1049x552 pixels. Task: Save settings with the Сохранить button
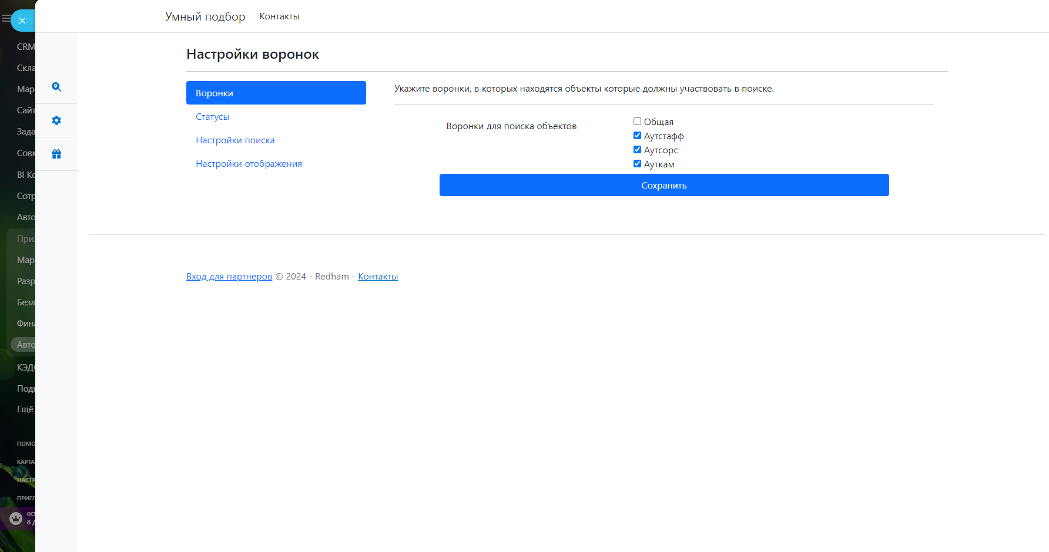(664, 185)
